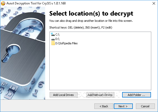The height and width of the screenshot is (112, 158).
Task: Select the D:\ drive icon
Action: pos(53,39)
